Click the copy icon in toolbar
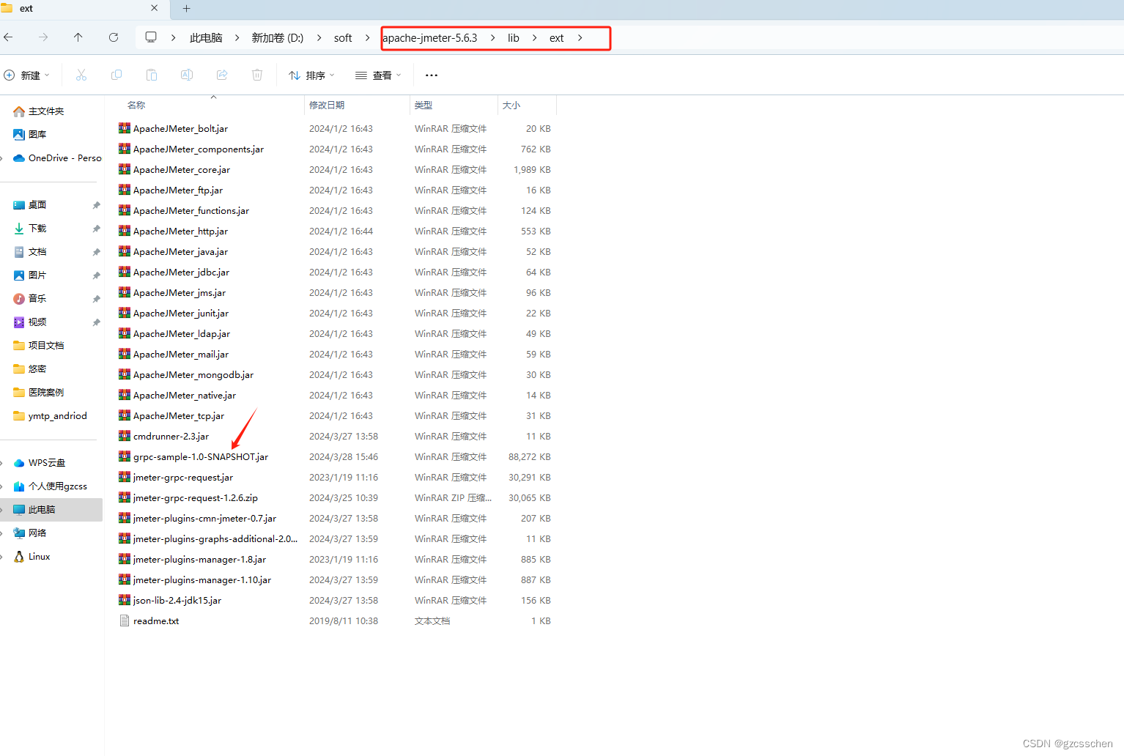This screenshot has width=1124, height=756. click(x=117, y=75)
